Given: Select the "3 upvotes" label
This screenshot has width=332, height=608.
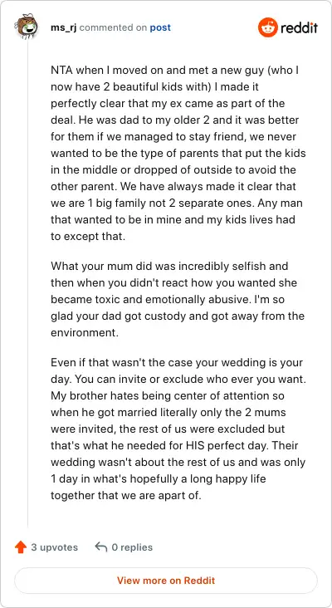Looking at the screenshot, I should [55, 547].
